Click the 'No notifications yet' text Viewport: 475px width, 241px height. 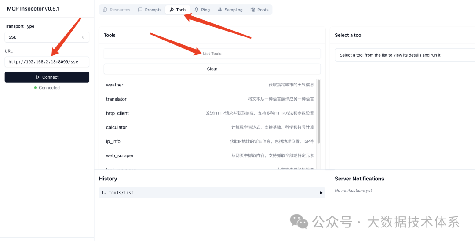[x=353, y=191]
